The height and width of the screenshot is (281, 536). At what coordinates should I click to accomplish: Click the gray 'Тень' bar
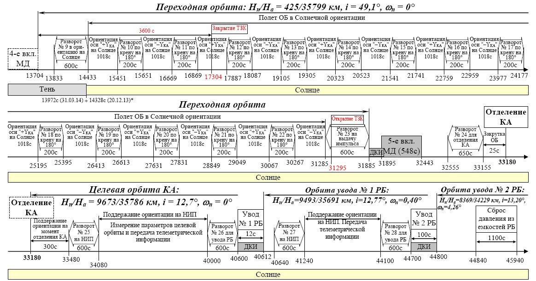tap(47, 90)
